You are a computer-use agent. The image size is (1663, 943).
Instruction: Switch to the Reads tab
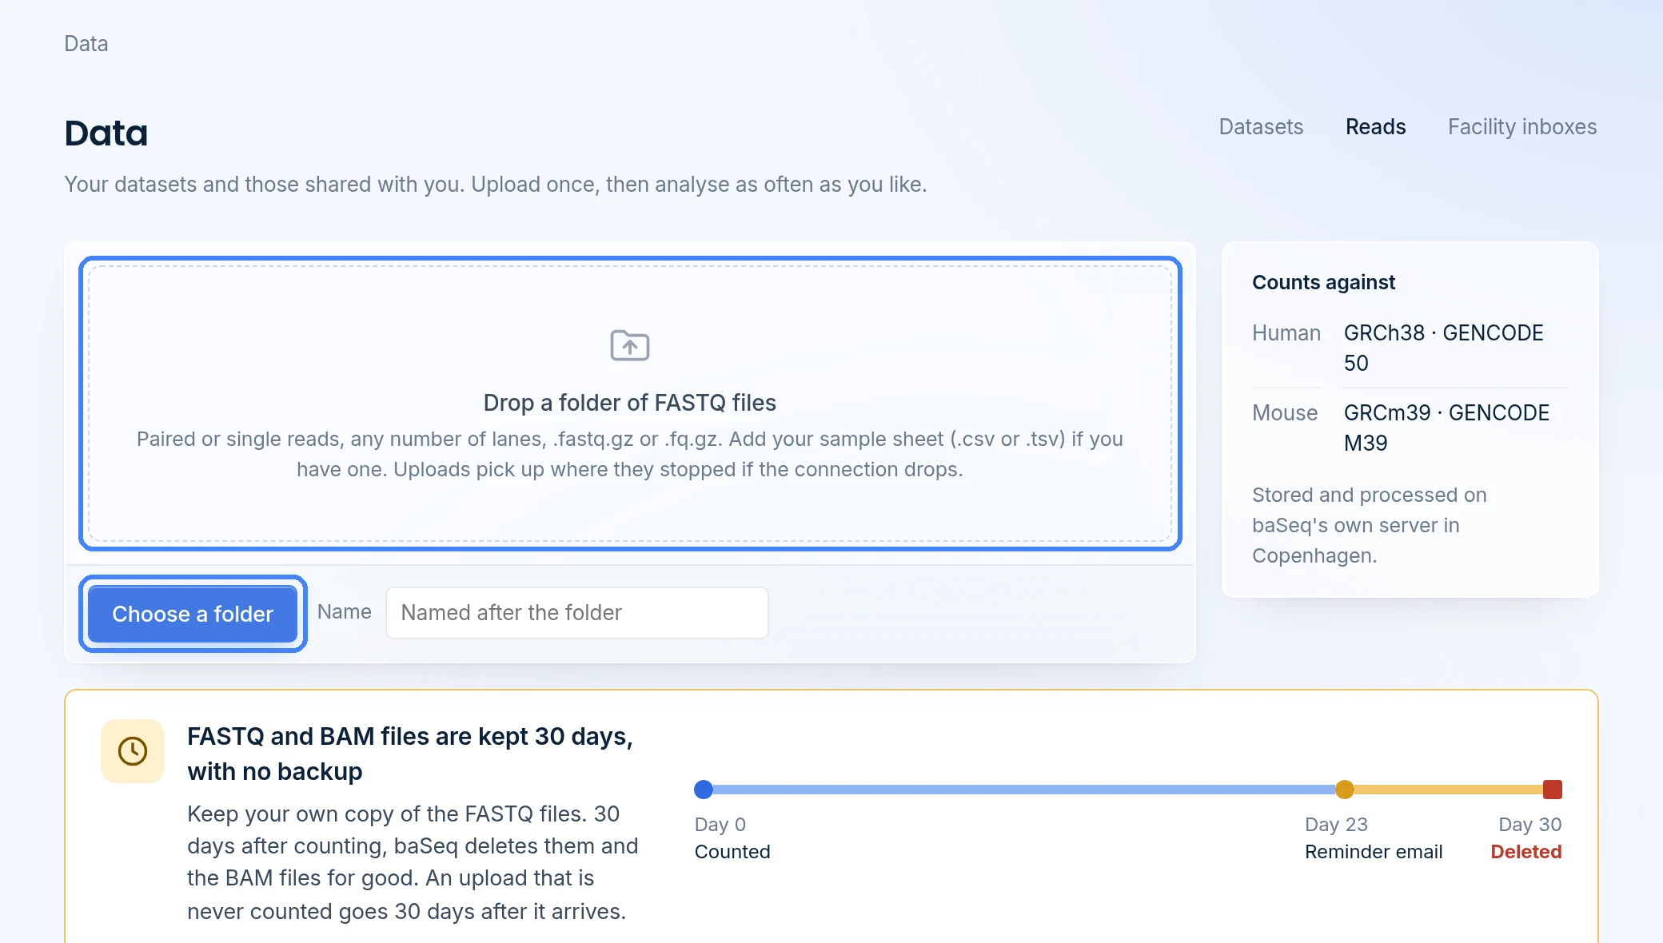(x=1375, y=127)
